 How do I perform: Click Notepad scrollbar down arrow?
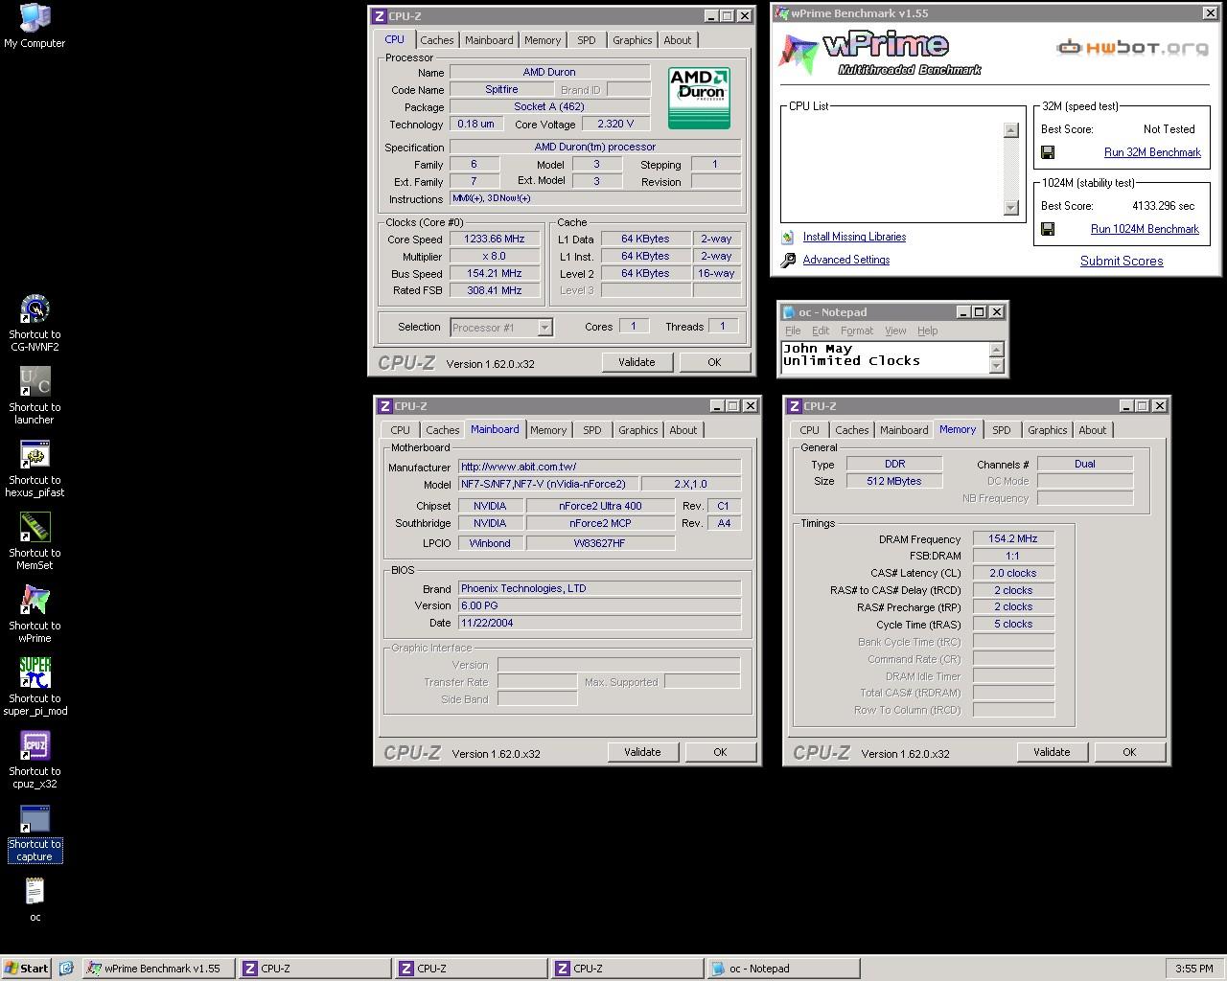[x=997, y=366]
